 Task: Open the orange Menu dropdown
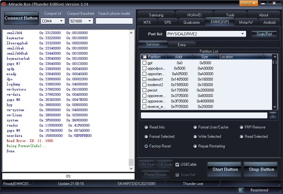(x=249, y=3)
